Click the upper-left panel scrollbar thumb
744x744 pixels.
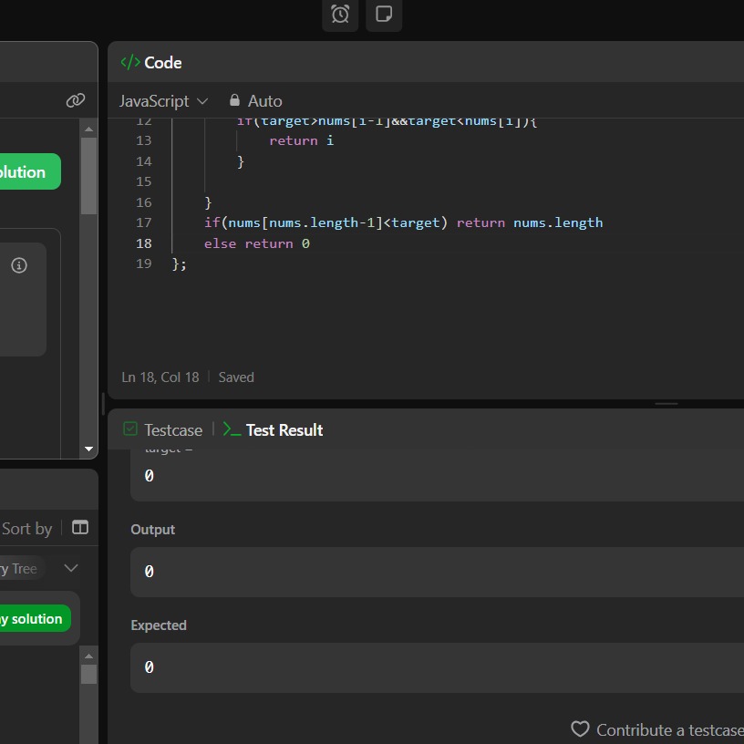(x=88, y=175)
